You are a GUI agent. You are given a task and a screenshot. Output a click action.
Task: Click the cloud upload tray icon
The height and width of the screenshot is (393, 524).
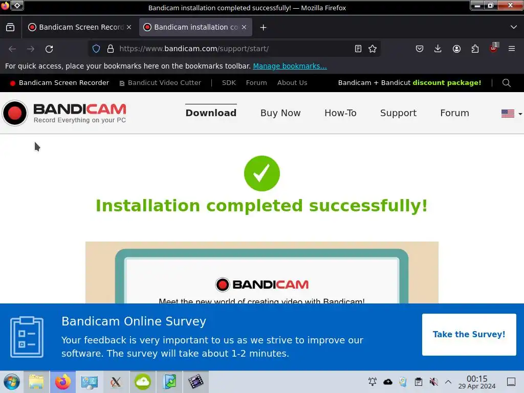388,382
